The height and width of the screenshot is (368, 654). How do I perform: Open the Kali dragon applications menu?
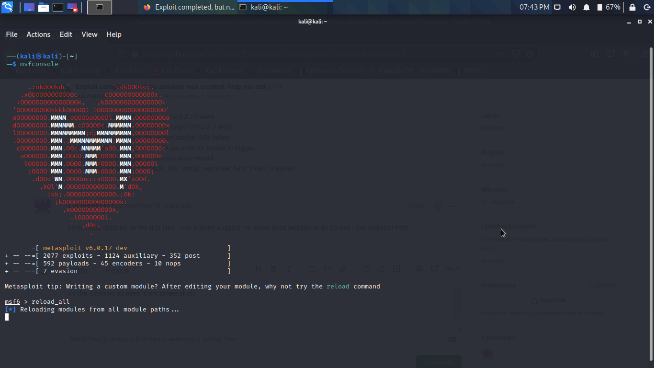(x=8, y=7)
